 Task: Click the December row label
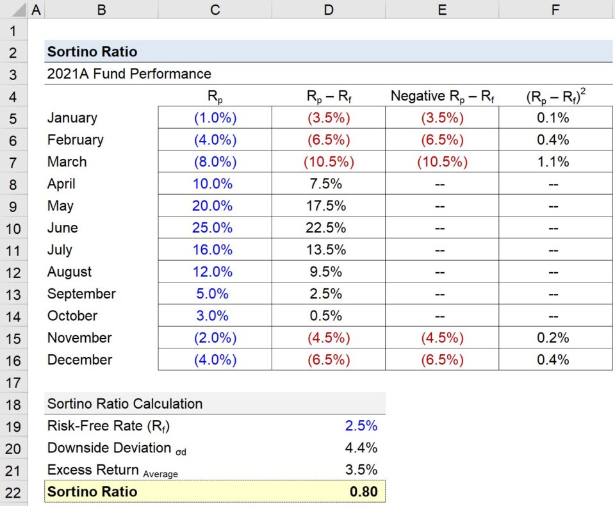tap(79, 360)
